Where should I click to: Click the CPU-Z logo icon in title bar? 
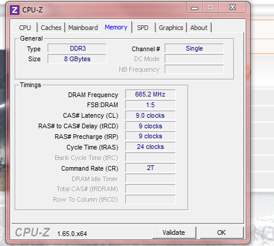tap(15, 10)
